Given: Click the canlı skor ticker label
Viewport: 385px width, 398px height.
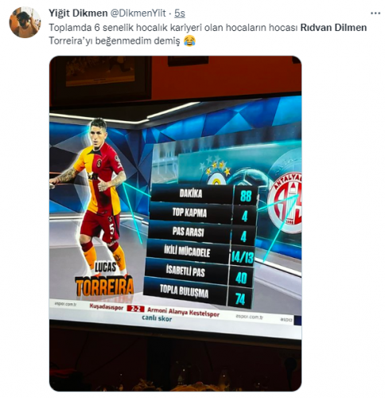Looking at the screenshot, I should tap(157, 318).
